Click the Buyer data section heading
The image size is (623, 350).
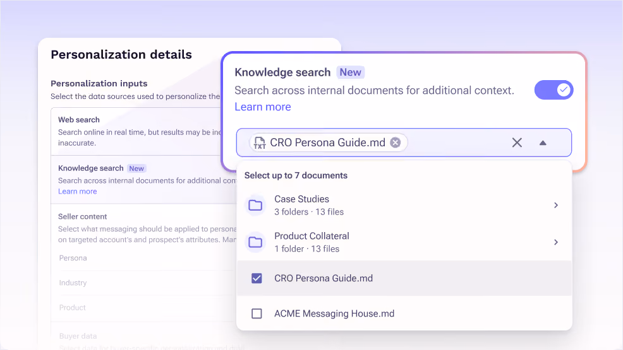click(x=78, y=336)
